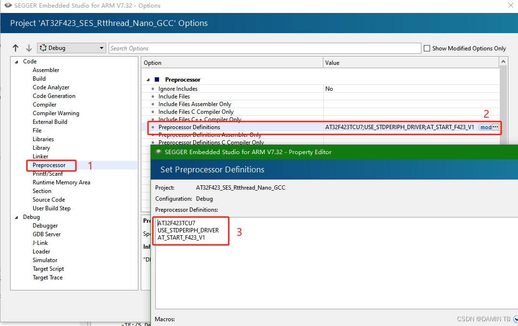Select Compiler category
Viewport: 518px width, 326px height.
[45, 105]
